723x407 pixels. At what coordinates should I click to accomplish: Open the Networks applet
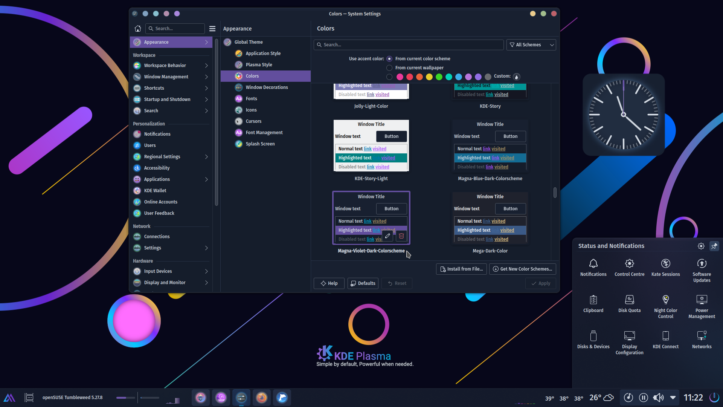[x=702, y=340]
